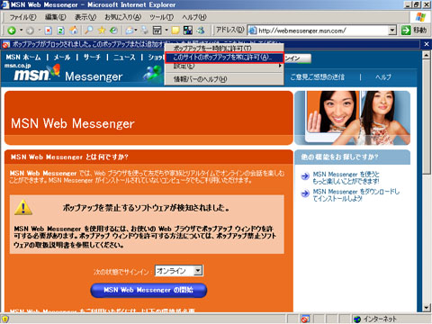
Task: Open the ニュース link in MSN navigation
Action: (124, 57)
